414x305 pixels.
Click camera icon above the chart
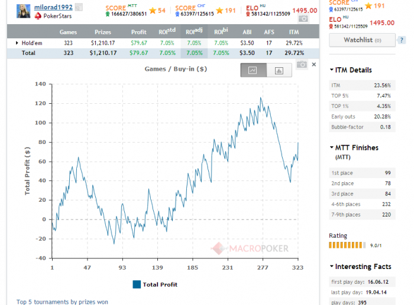[302, 64]
